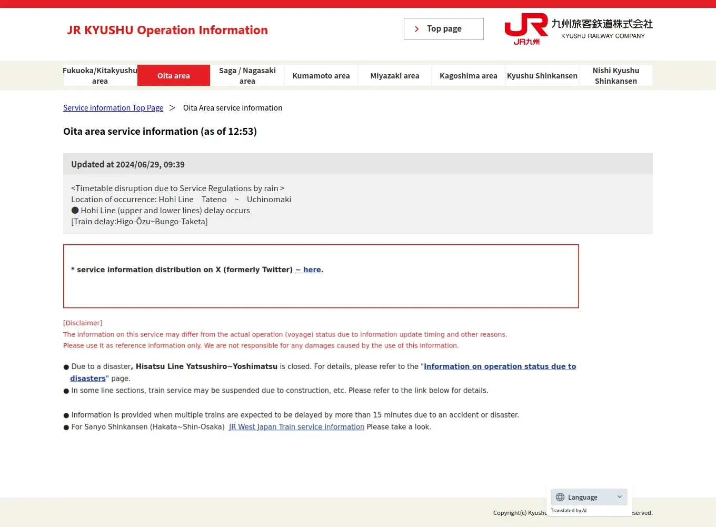The width and height of the screenshot is (716, 527).
Task: Click the Hohi Line delay occurs line
Action: (x=161, y=211)
